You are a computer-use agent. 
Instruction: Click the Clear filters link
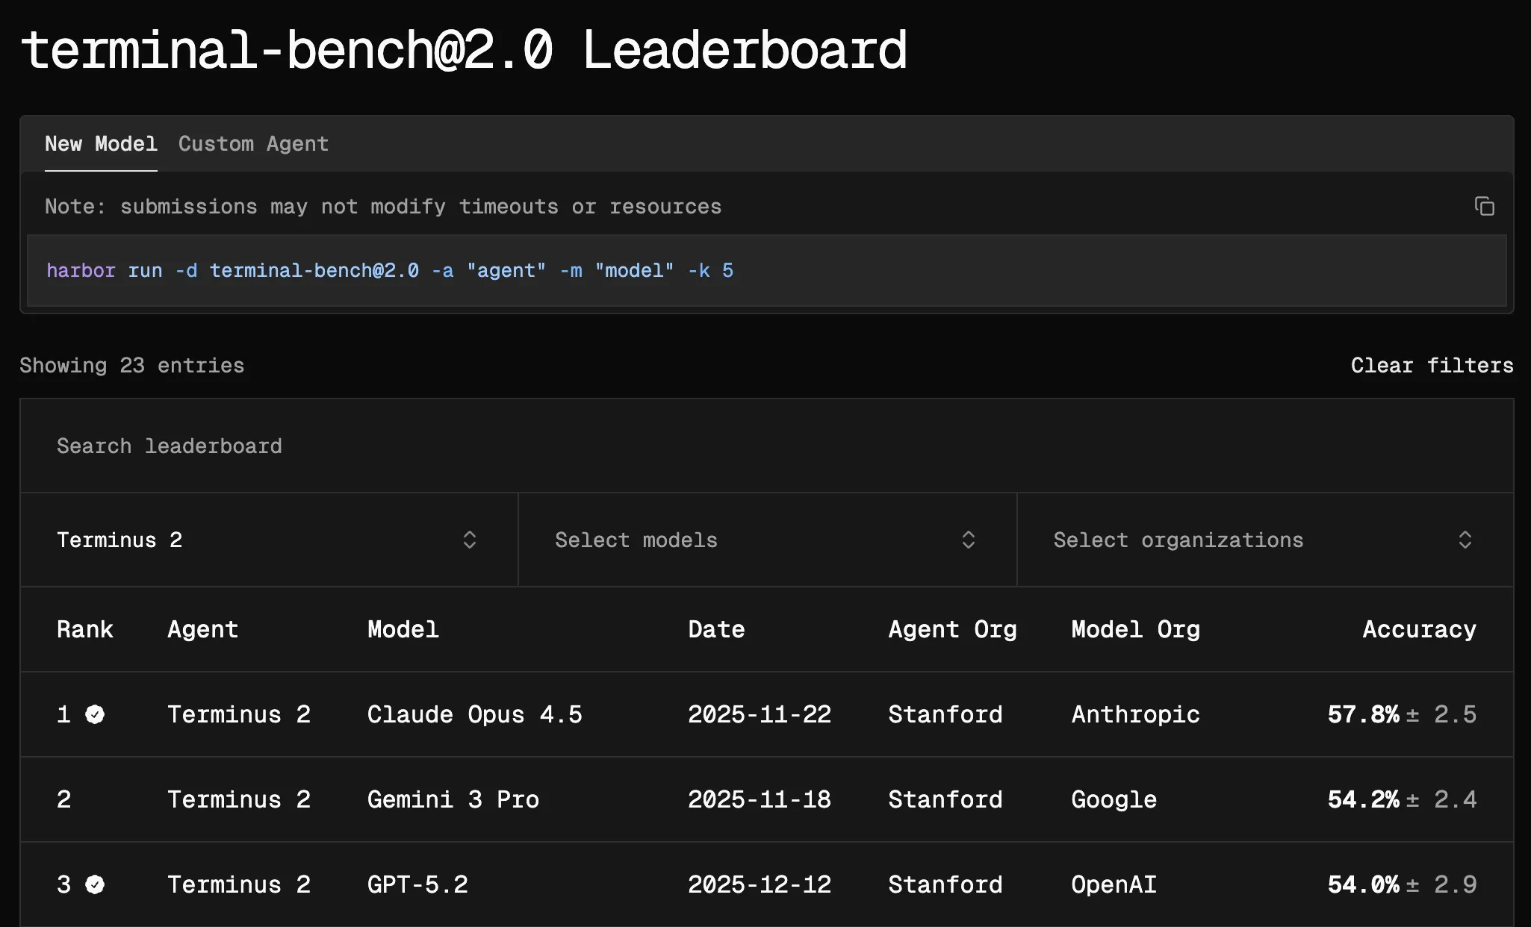tap(1432, 365)
